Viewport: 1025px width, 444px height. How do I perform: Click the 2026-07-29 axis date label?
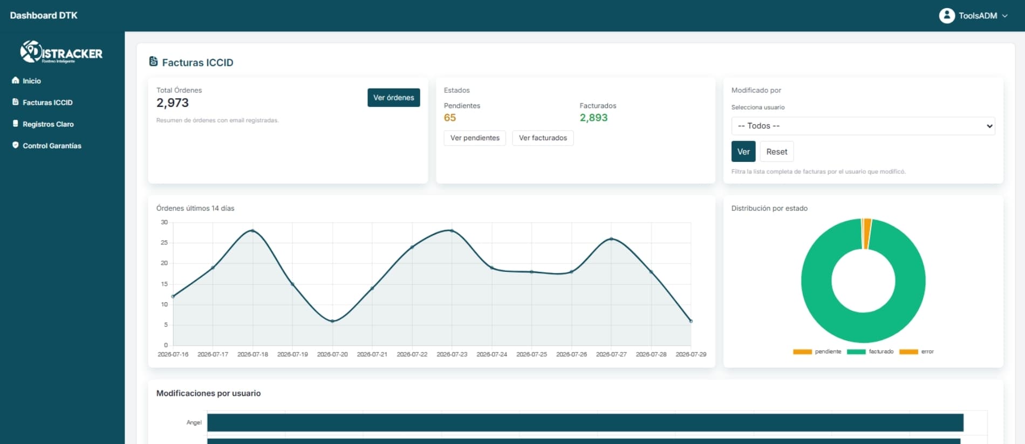[x=691, y=354]
